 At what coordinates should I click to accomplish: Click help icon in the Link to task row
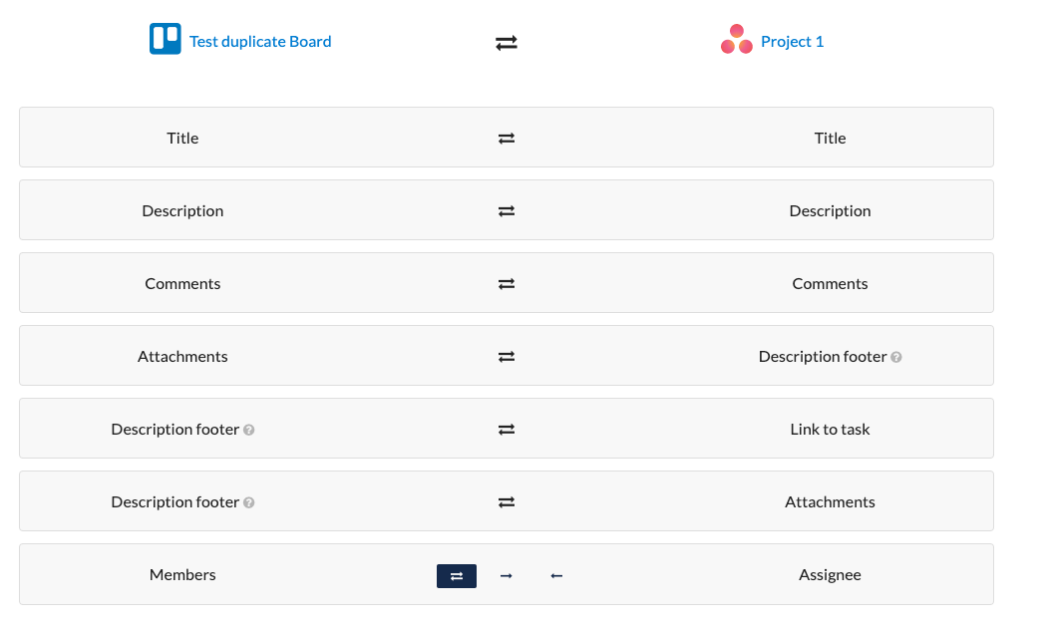tap(249, 430)
